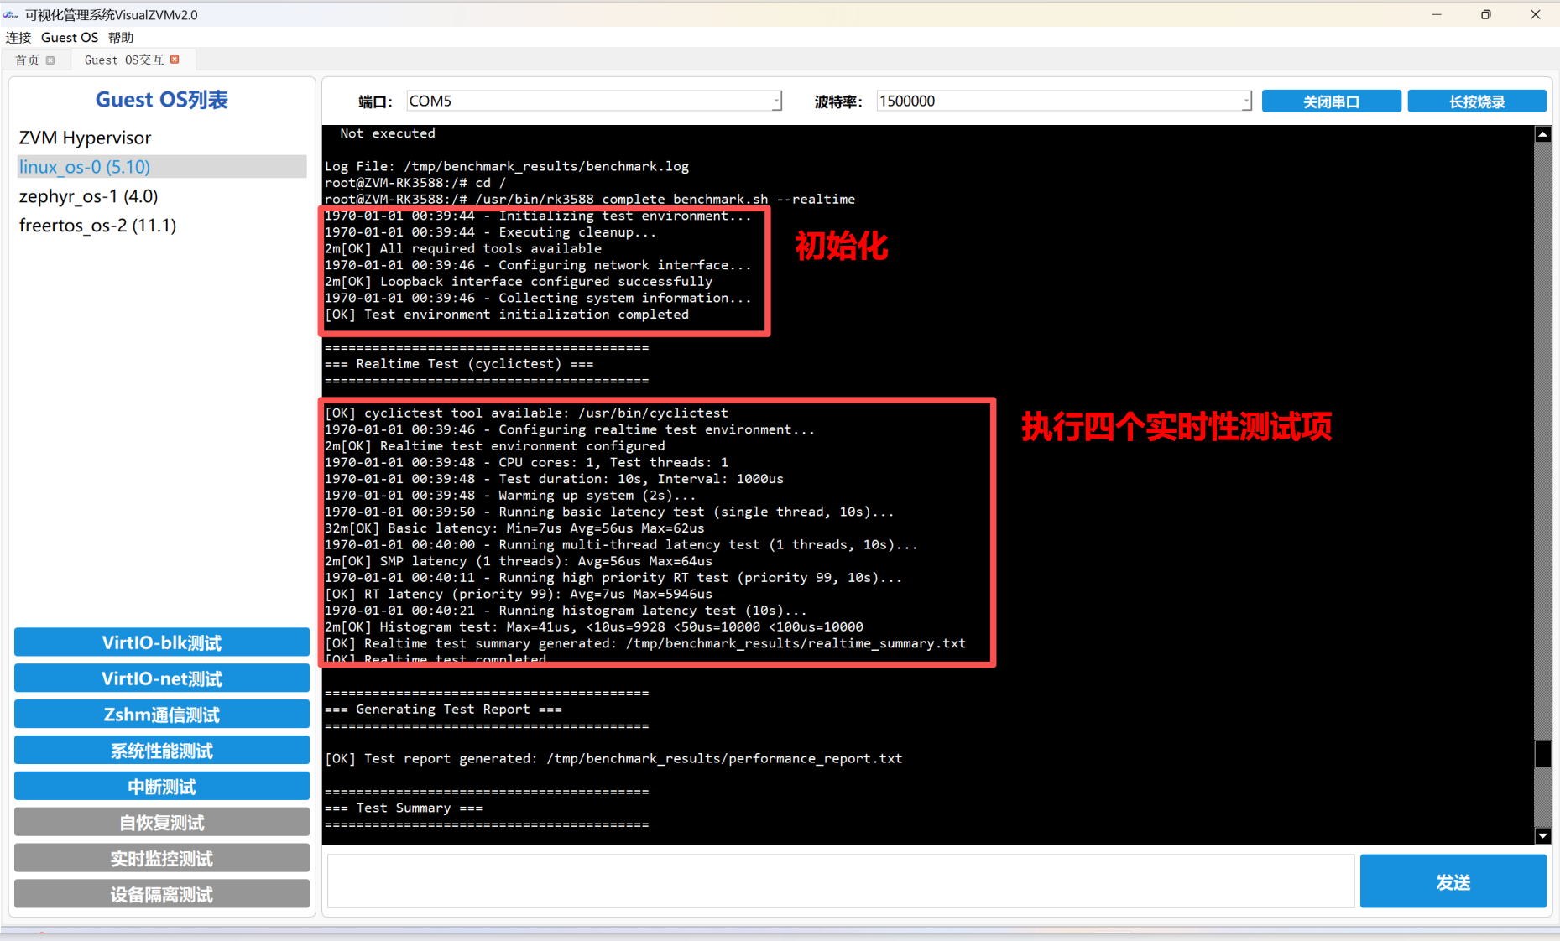Switch to the 首页 tab
The height and width of the screenshot is (941, 1560).
point(27,60)
